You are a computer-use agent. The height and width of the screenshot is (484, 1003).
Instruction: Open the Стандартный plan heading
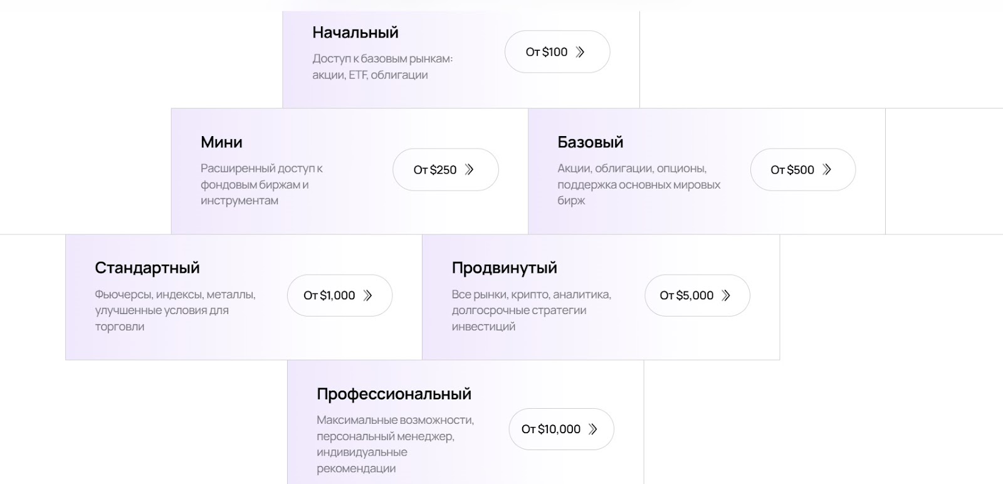[147, 268]
